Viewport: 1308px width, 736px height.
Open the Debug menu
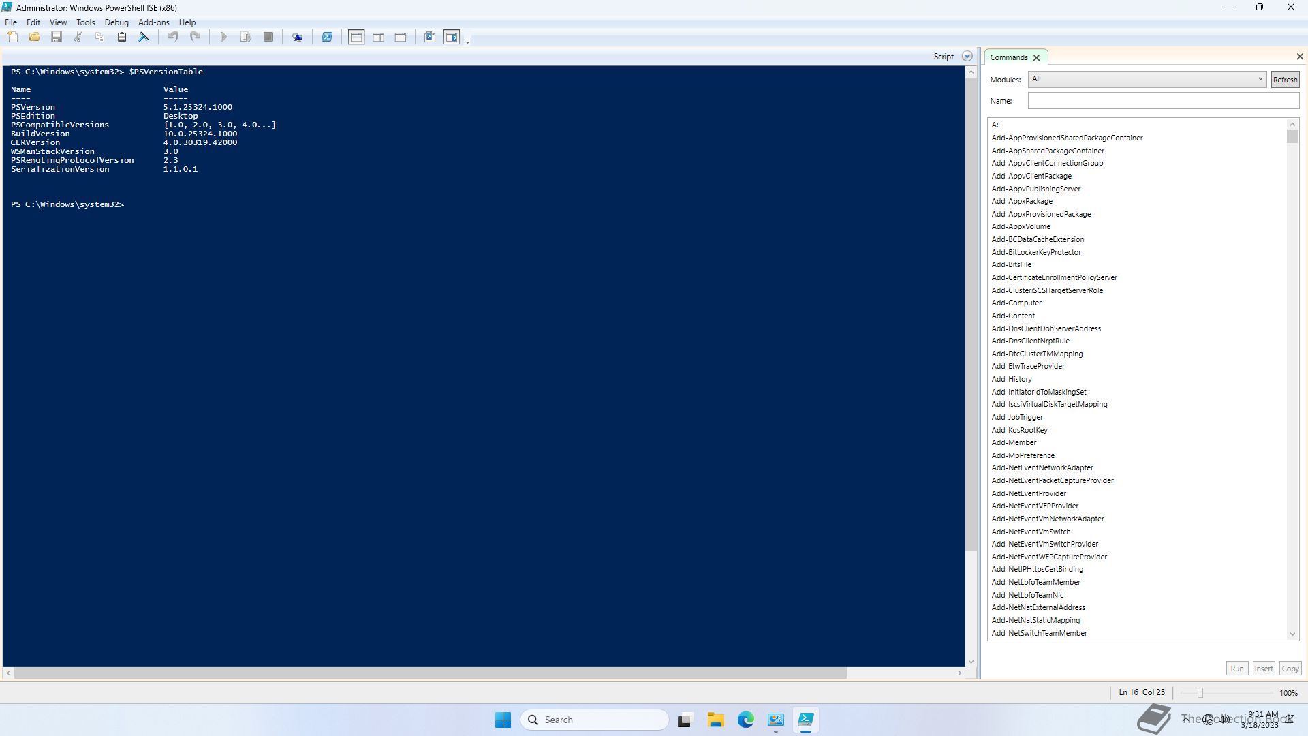[x=116, y=22]
